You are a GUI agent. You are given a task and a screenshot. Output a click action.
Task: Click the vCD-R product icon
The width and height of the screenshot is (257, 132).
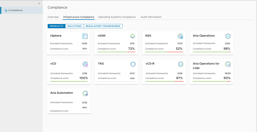pyautogui.click(x=181, y=64)
